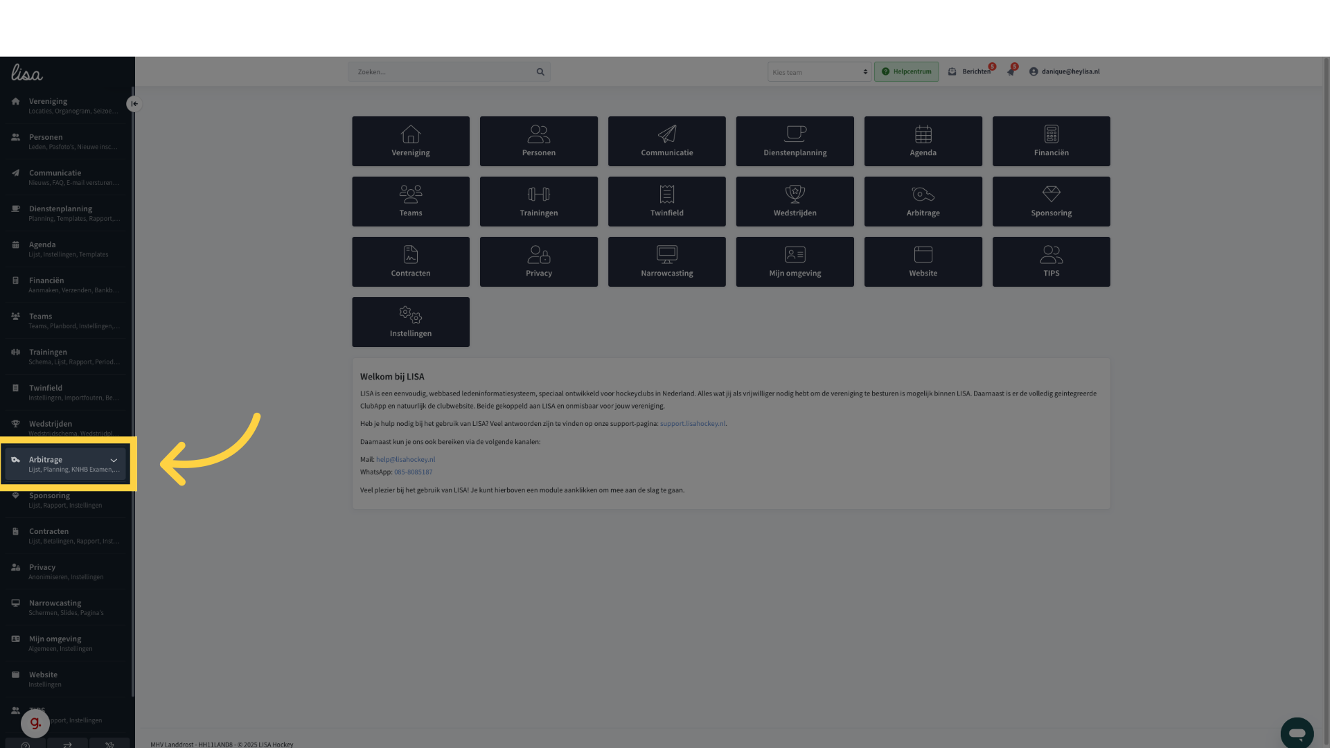Click the Helpcentrum button
Screen dimensions: 1330x748
[906, 72]
